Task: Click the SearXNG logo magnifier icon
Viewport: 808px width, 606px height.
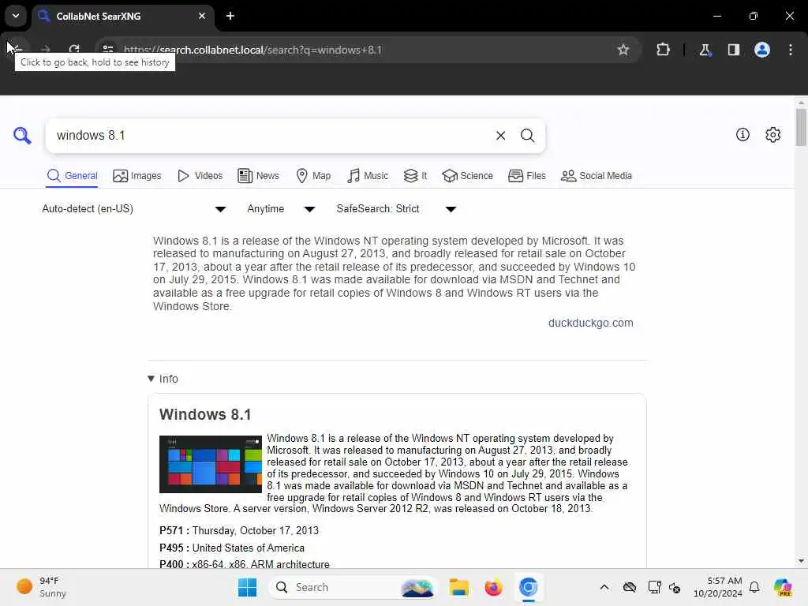Action: pyautogui.click(x=22, y=136)
